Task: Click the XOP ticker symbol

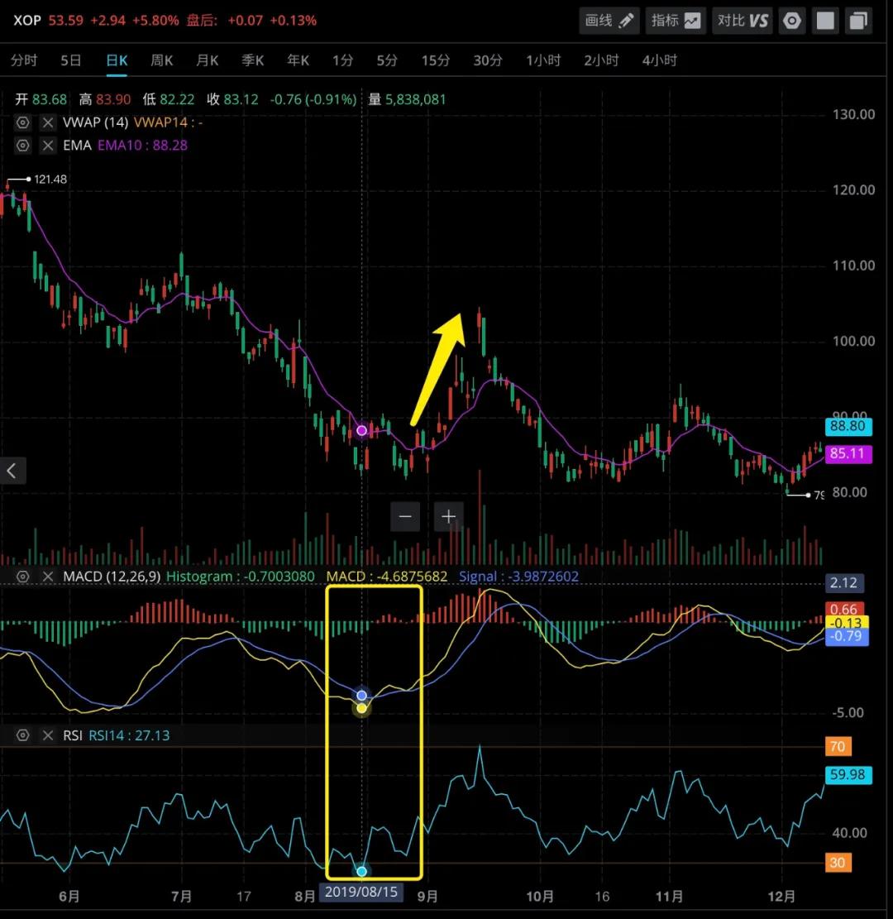Action: pyautogui.click(x=26, y=20)
